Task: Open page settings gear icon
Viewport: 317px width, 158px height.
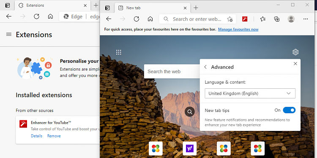Action: point(295,52)
